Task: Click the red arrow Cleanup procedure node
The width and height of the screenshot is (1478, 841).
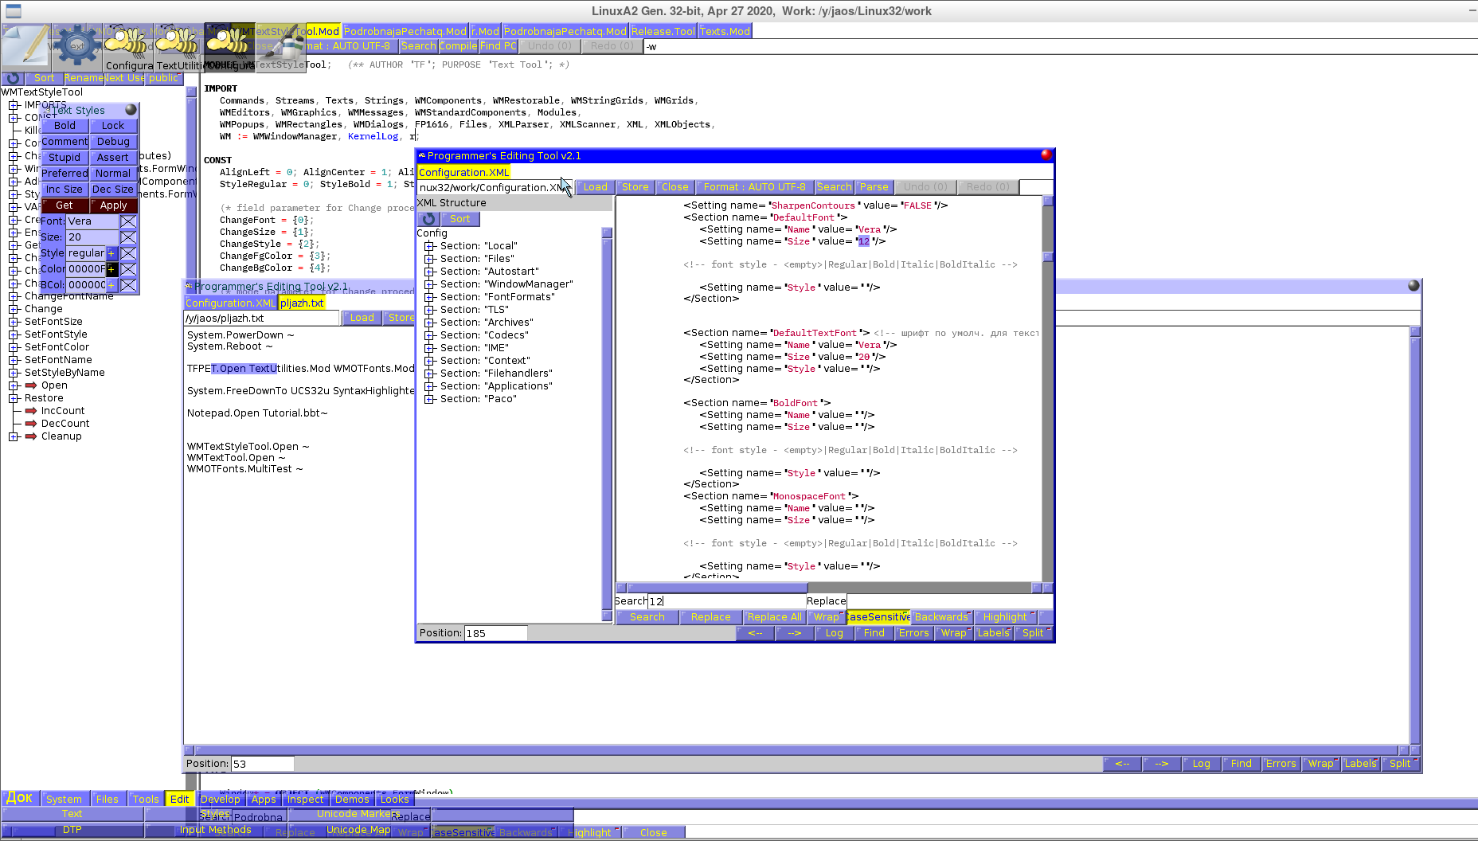Action: tap(31, 436)
